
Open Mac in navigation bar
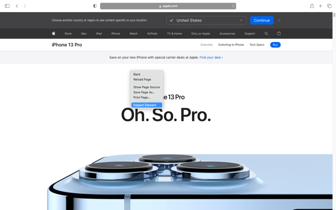coord(84,33)
